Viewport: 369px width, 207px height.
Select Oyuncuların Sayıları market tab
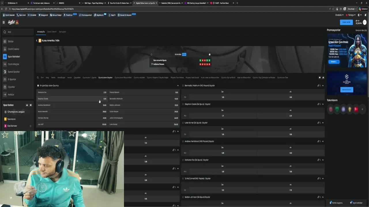(x=105, y=77)
